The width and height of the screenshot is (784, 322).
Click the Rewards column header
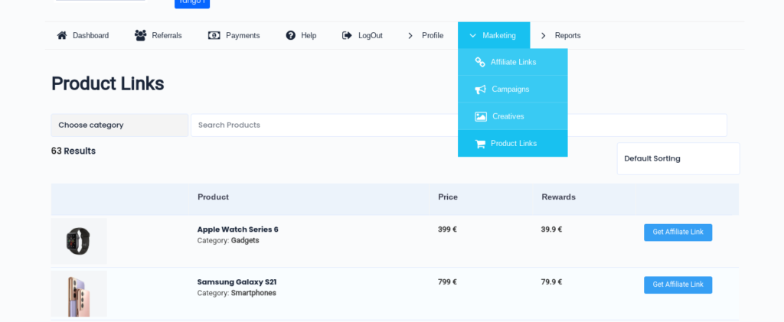558,197
